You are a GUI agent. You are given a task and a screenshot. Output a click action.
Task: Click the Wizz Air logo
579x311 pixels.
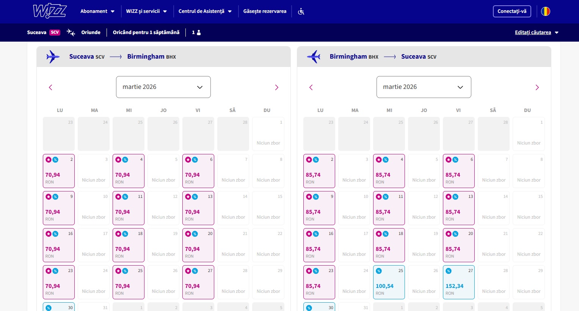[50, 11]
